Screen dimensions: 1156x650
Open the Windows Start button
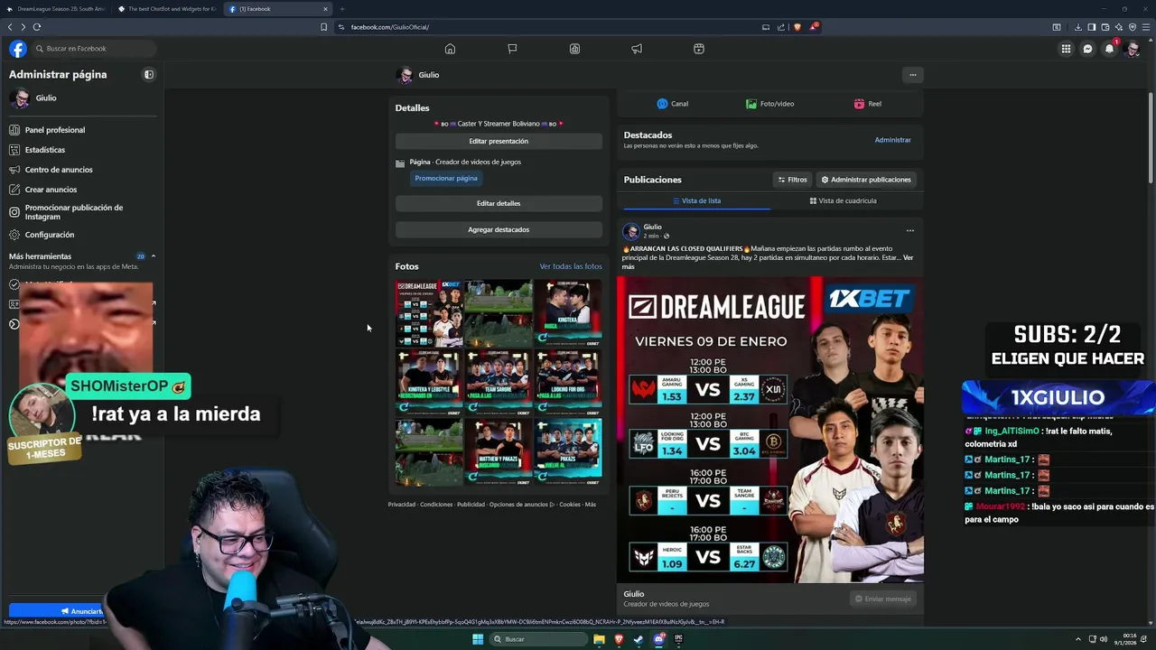[x=478, y=639]
